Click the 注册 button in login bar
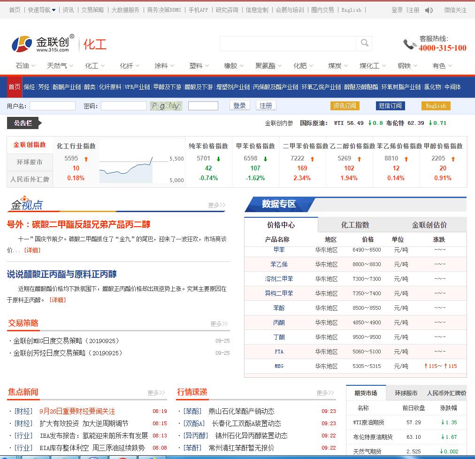This screenshot has height=459, width=475. [266, 106]
